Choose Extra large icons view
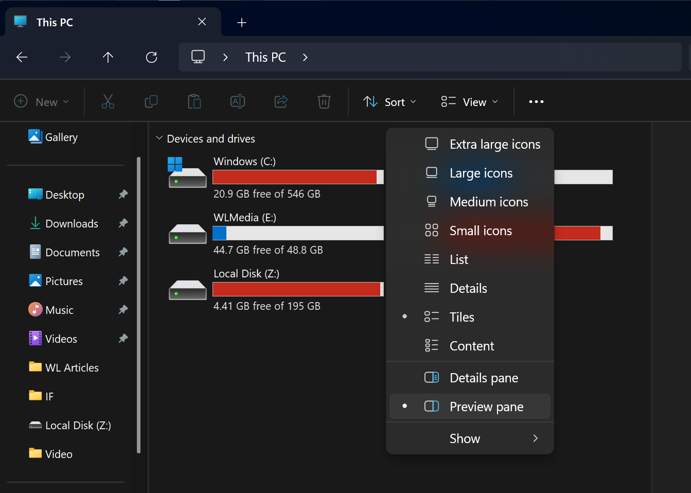Viewport: 691px width, 493px height. pyautogui.click(x=494, y=144)
